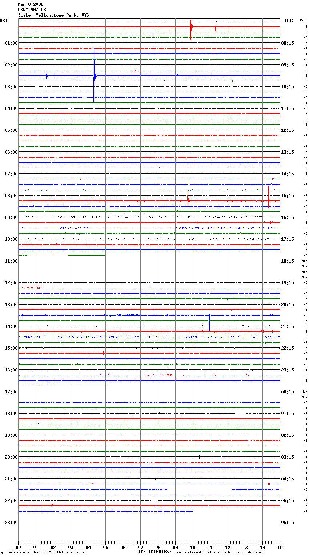Click the "(Lake, Yellowstone Park, WY)" location label
309x557 pixels.
tap(53, 15)
